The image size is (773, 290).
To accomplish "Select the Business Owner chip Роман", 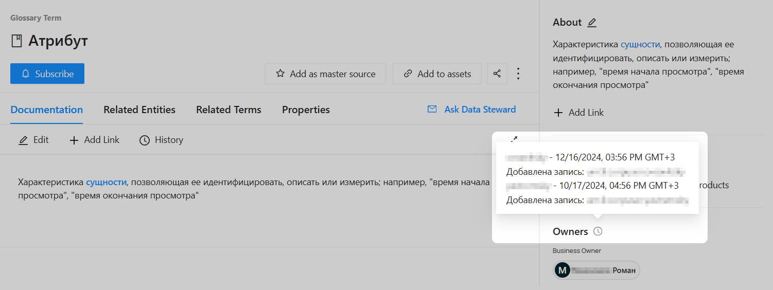I will [x=596, y=270].
